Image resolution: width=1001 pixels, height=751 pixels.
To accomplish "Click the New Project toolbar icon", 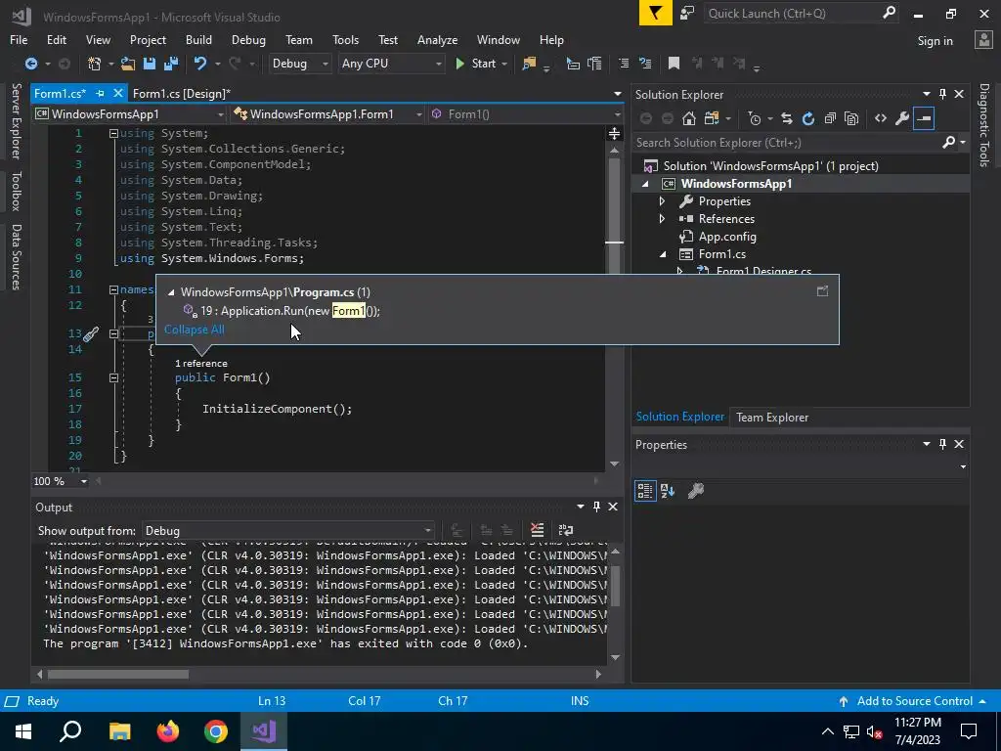I will point(95,64).
